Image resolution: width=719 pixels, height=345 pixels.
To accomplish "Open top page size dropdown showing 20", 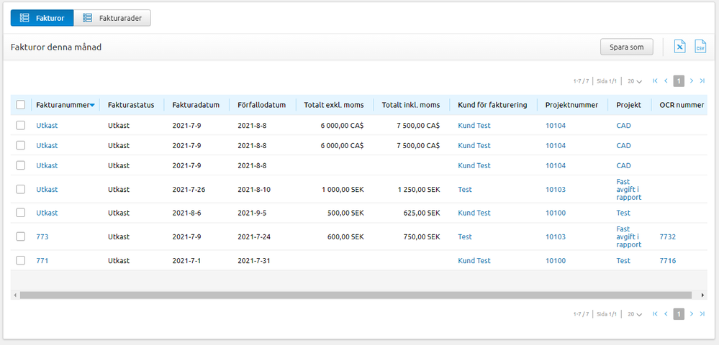I will [634, 81].
